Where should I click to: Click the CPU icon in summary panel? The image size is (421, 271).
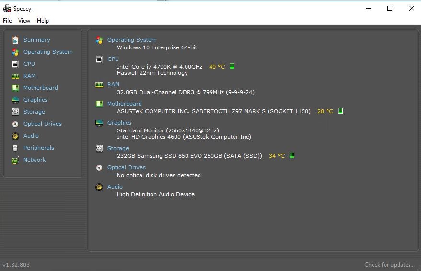(99, 59)
